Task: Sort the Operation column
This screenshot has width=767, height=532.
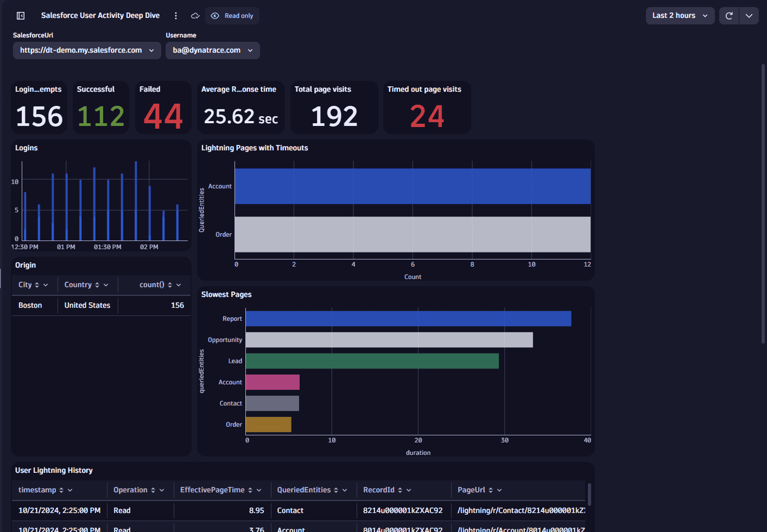Action: click(153, 490)
